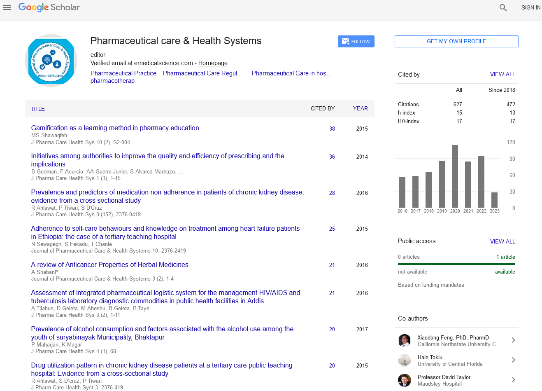Sort articles by CITED BY header
542x391 pixels.
pyautogui.click(x=323, y=108)
